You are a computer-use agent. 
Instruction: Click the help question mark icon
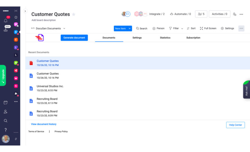click(x=5, y=130)
